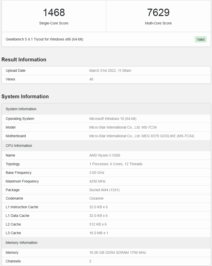Image resolution: width=212 pixels, height=266 pixels.
Task: Click the Maximum Frequency value 4250 MHz
Action: pyautogui.click(x=97, y=181)
